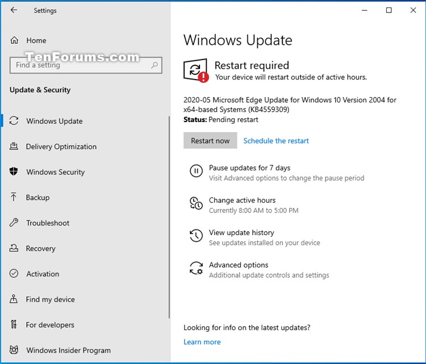Click 'Additional update controls and settings' text
This screenshot has height=364, width=426.
click(x=269, y=275)
